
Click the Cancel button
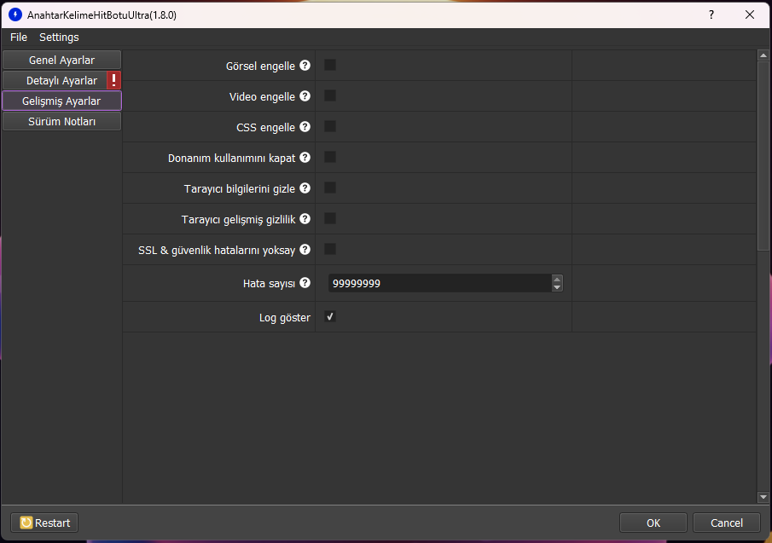pos(726,523)
